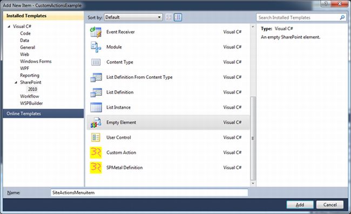This screenshot has width=351, height=214.
Task: Select Windows Forms category
Action: click(36, 61)
